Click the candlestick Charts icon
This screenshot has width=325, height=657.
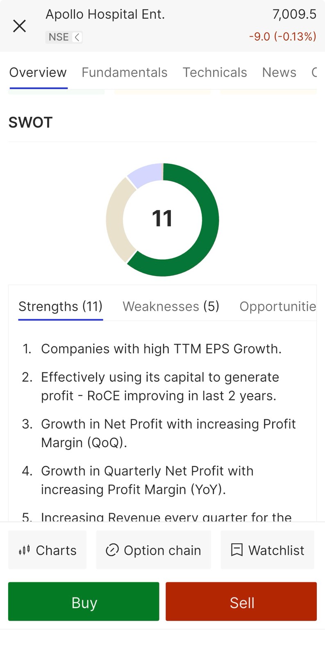[24, 550]
